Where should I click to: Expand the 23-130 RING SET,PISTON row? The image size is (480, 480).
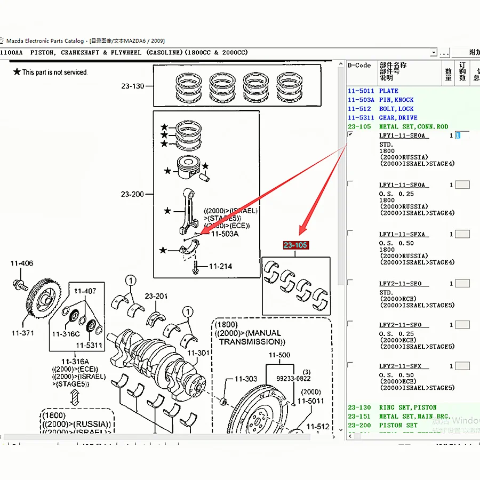click(x=413, y=407)
